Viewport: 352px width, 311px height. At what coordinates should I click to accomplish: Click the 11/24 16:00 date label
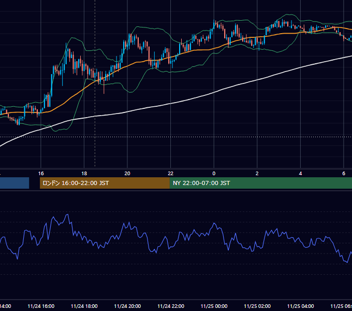[x=41, y=306]
